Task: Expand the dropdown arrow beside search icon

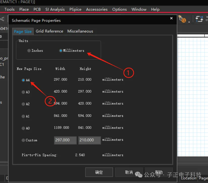Action: (189, 22)
